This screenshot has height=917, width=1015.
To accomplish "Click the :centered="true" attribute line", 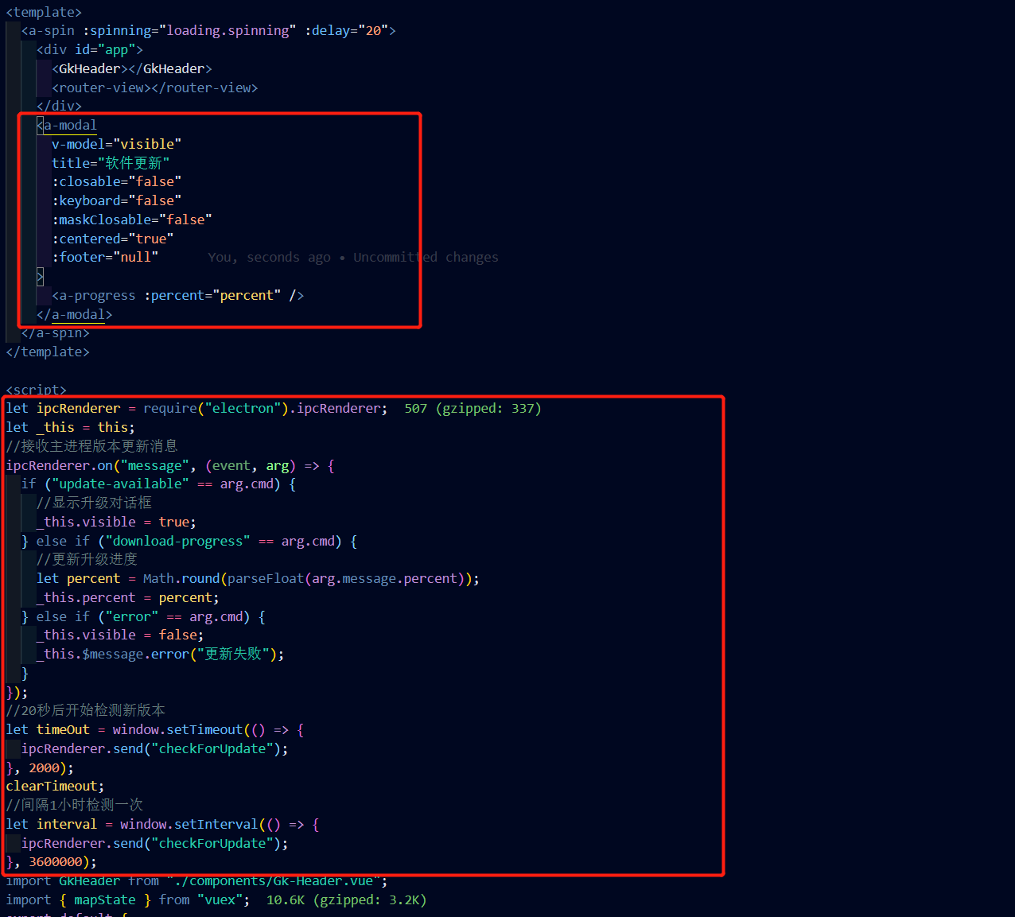I will coord(113,239).
